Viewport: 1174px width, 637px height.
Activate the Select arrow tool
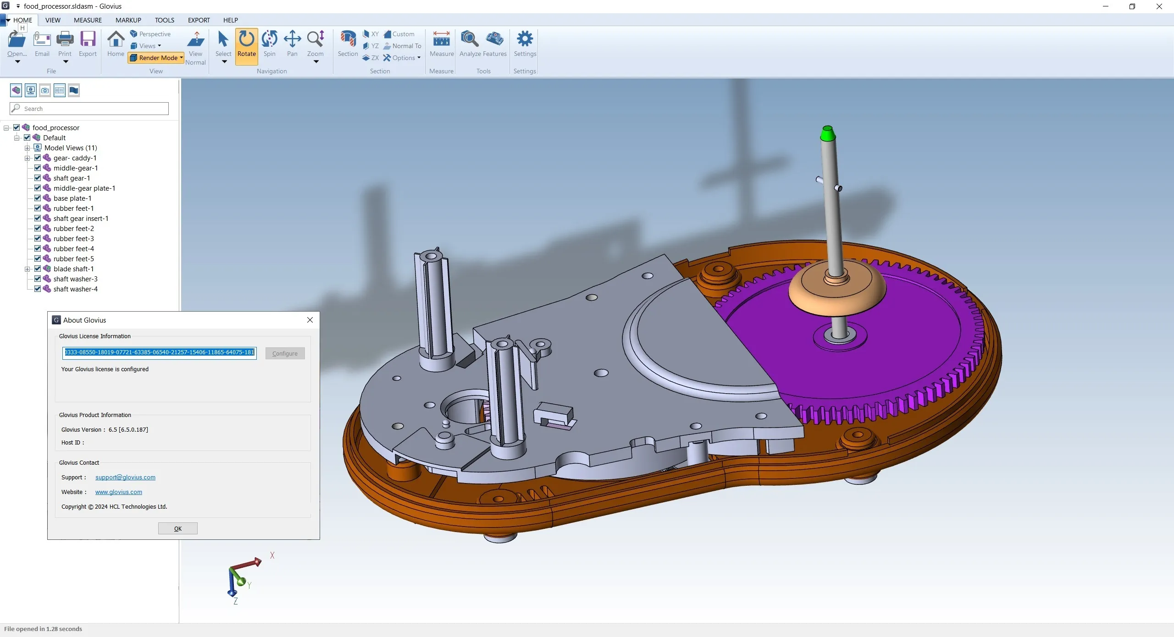(x=223, y=39)
